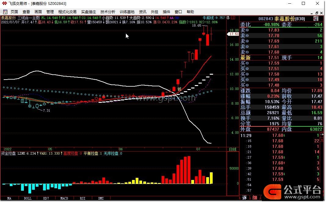This screenshot has width=326, height=202.
Task: Click the 最高 18.43 value
Action: 317,107
